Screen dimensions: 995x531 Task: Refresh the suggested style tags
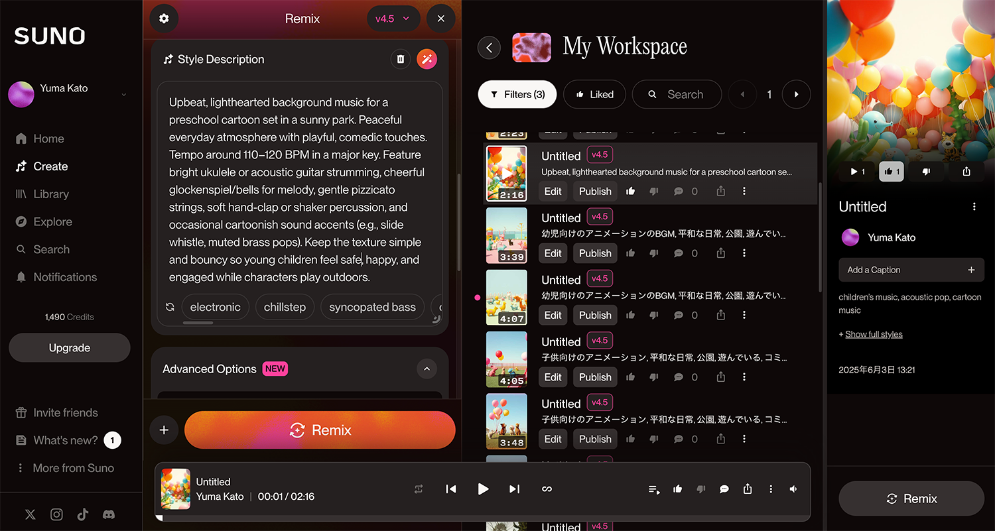pos(170,307)
